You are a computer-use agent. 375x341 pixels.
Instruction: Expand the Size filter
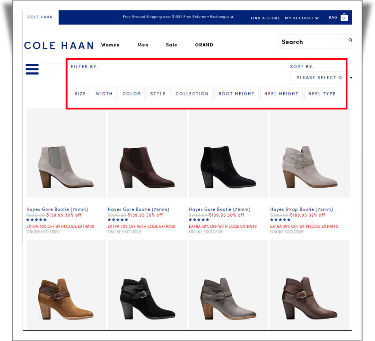(x=80, y=94)
